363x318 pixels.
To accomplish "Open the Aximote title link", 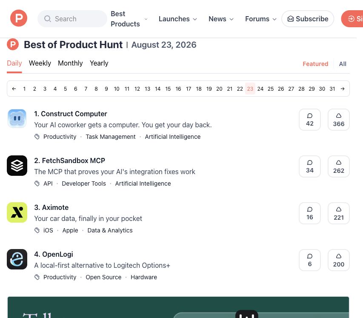I will (51, 207).
